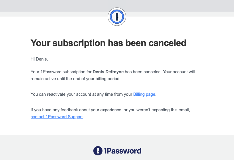Click the 1Password keyhole logo at top
The height and width of the screenshot is (160, 234).
tap(117, 17)
